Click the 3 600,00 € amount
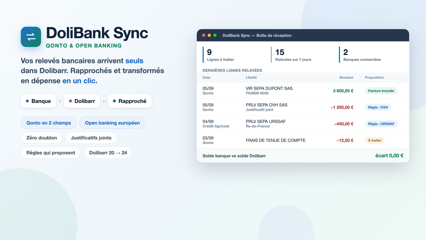 [343, 91]
